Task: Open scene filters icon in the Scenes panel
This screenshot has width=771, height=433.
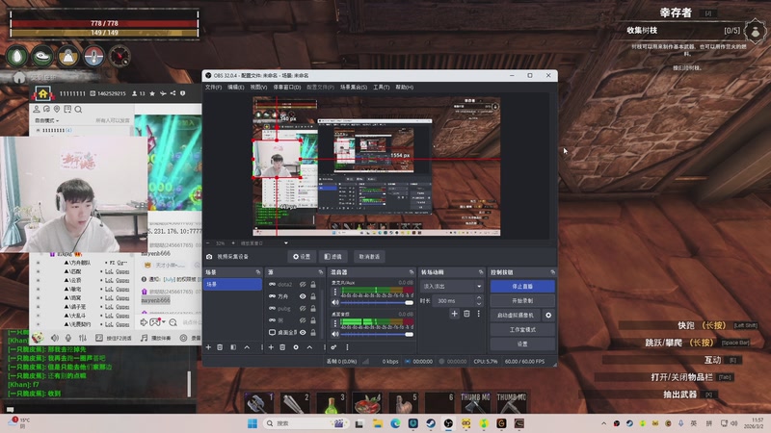Action: [233, 347]
